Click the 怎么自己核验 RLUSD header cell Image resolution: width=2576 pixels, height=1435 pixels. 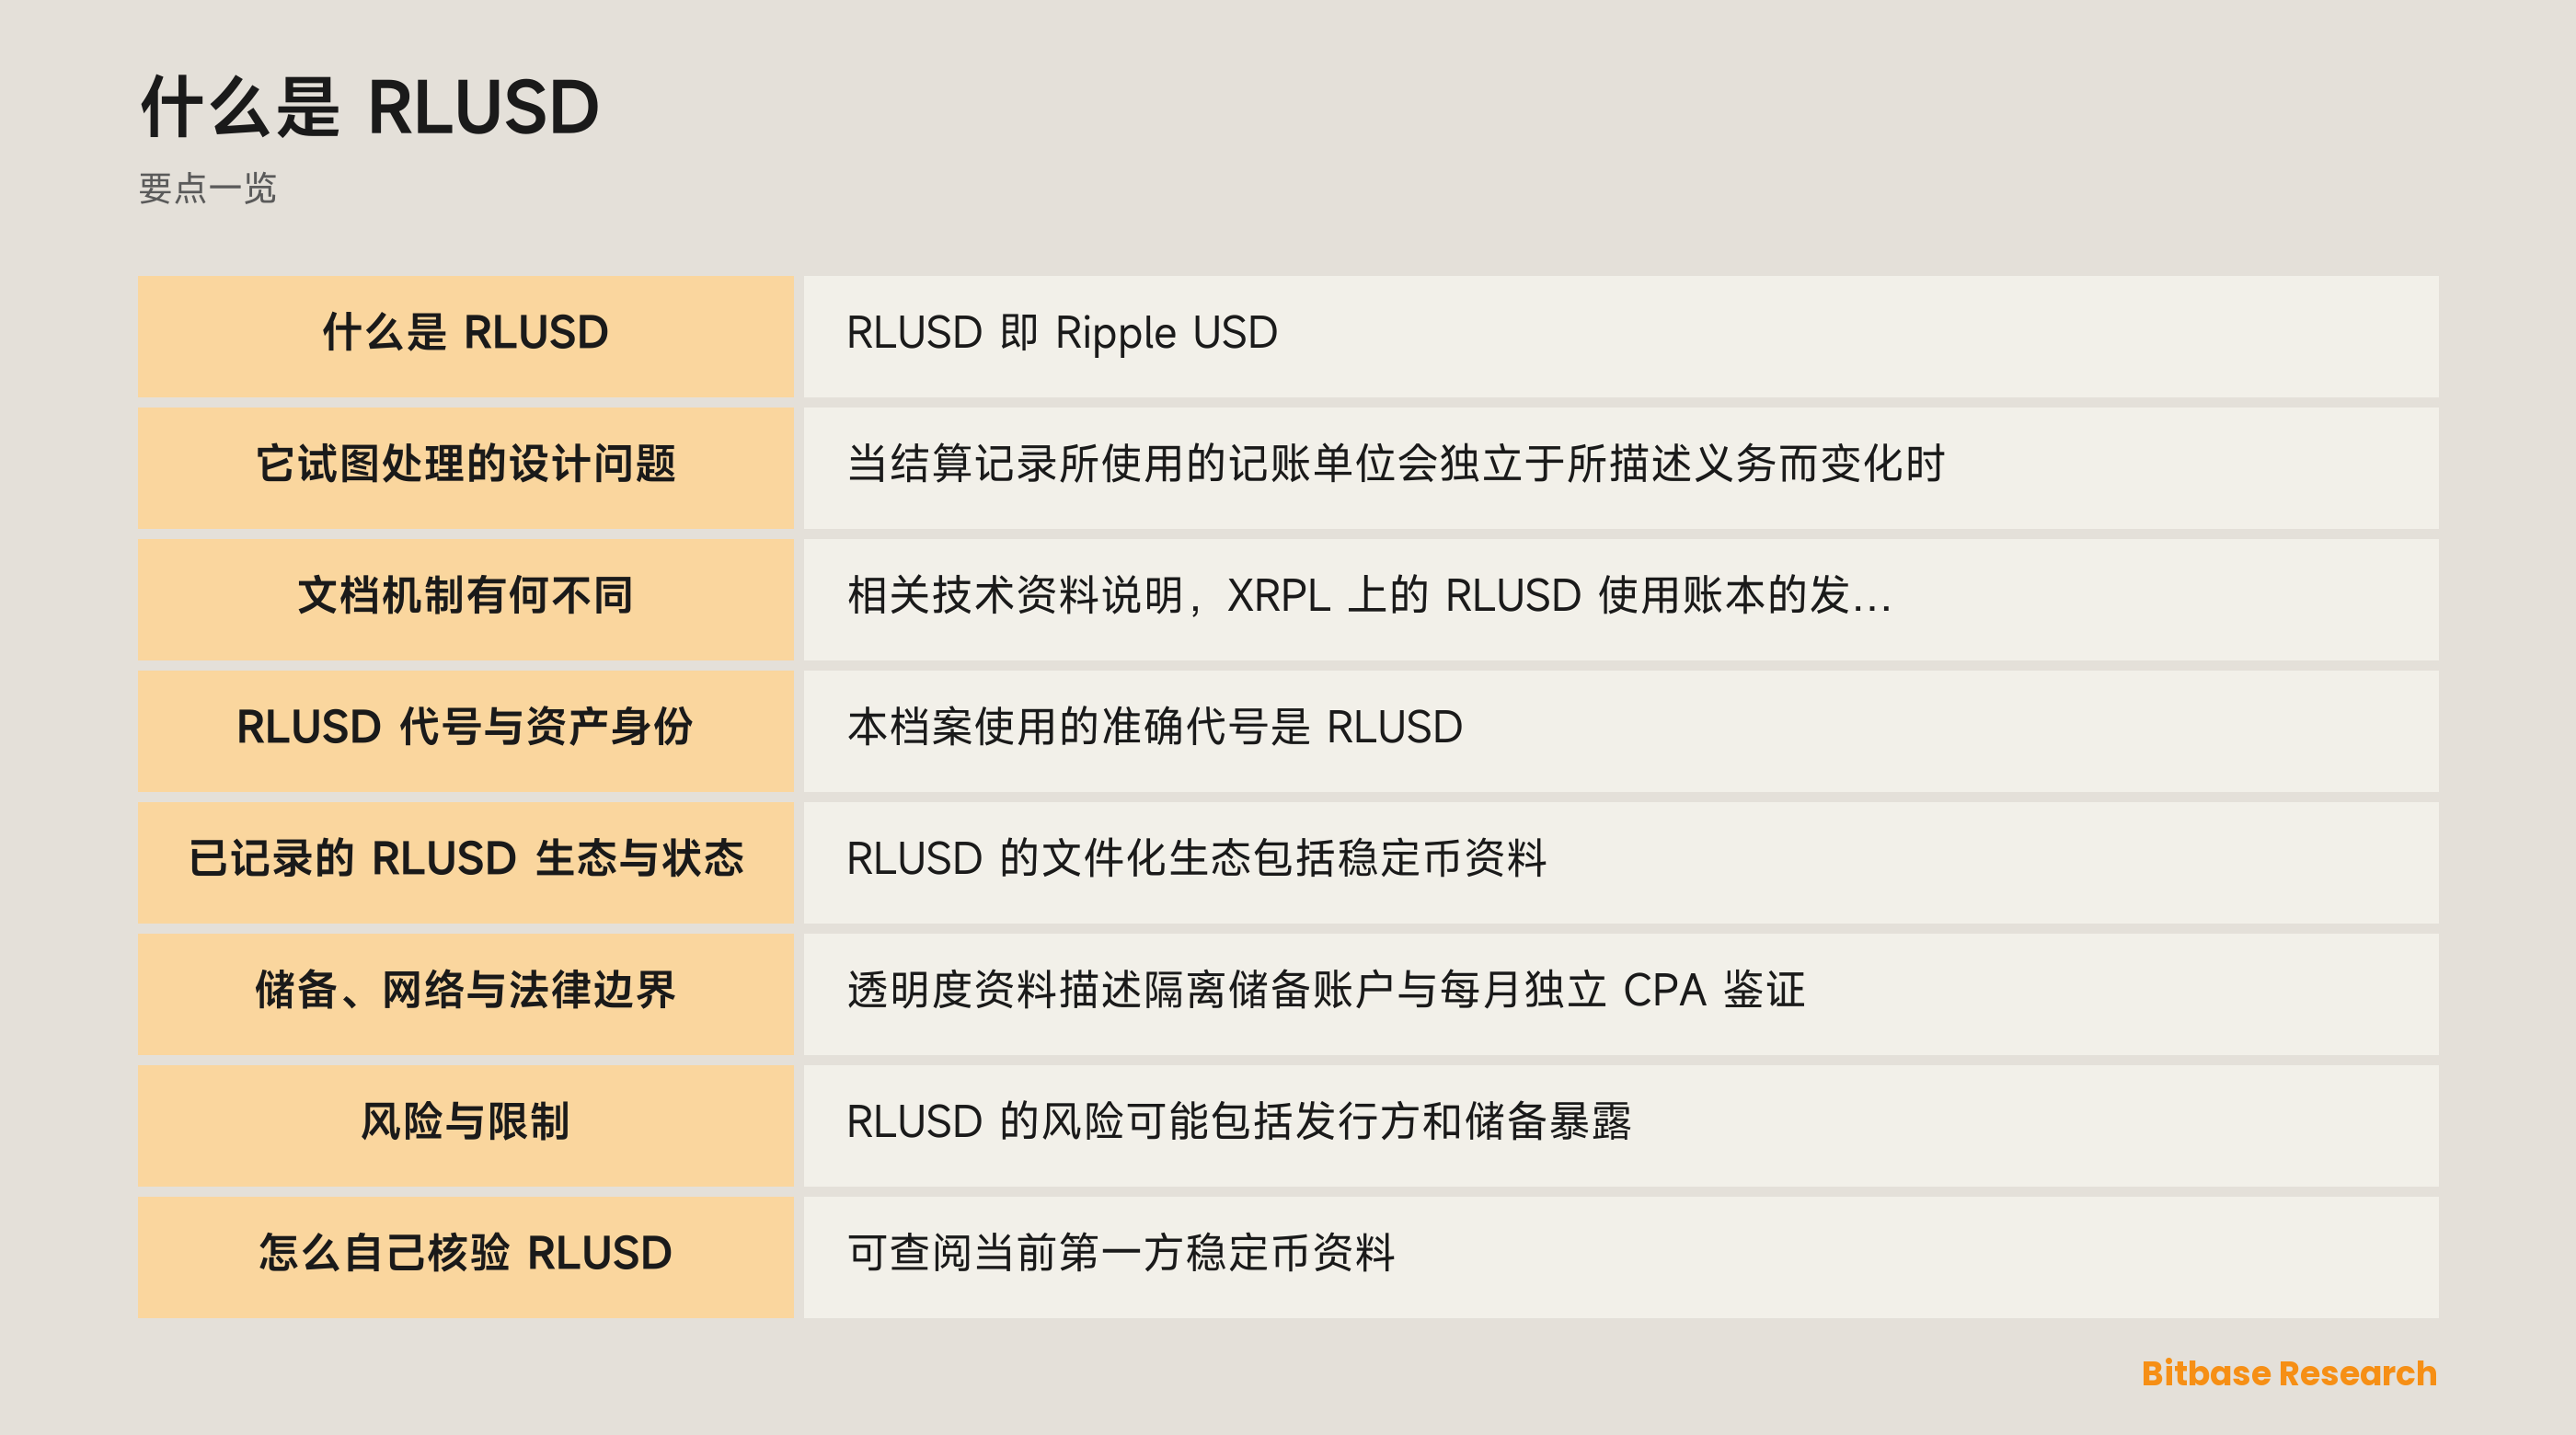[x=465, y=1256]
